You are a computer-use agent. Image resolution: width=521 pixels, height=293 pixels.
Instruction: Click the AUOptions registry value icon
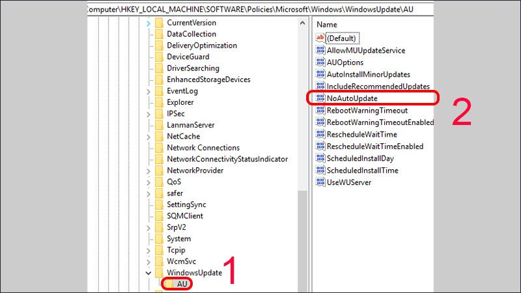click(x=320, y=63)
